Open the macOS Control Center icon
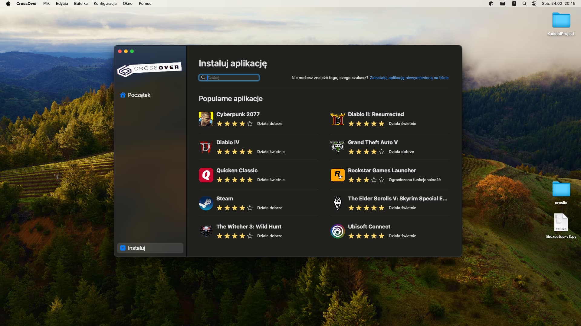 pyautogui.click(x=534, y=4)
